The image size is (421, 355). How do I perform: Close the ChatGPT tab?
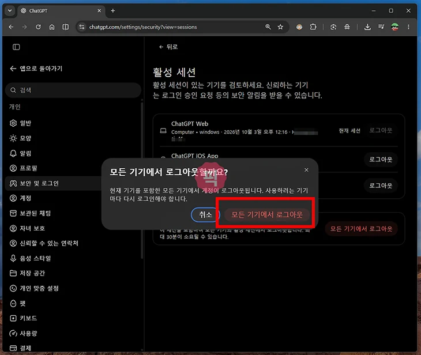[99, 11]
